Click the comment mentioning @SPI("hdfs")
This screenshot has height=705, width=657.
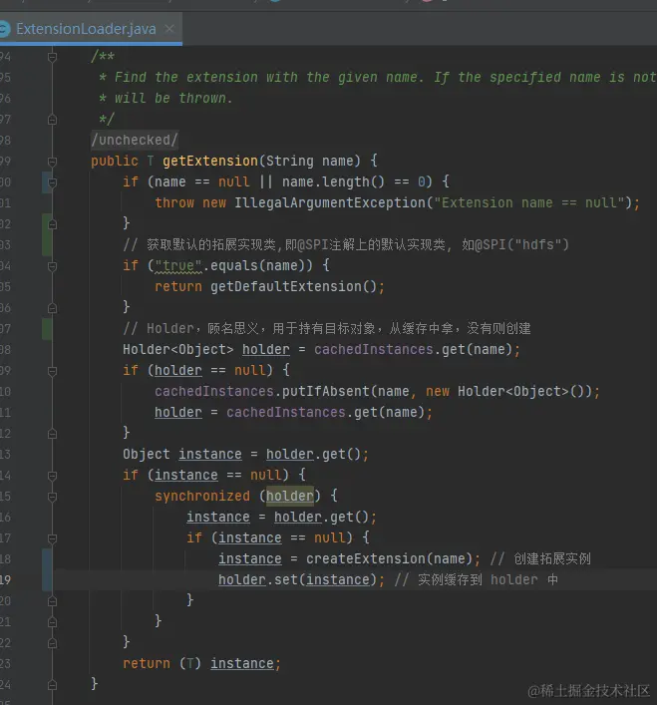[346, 244]
